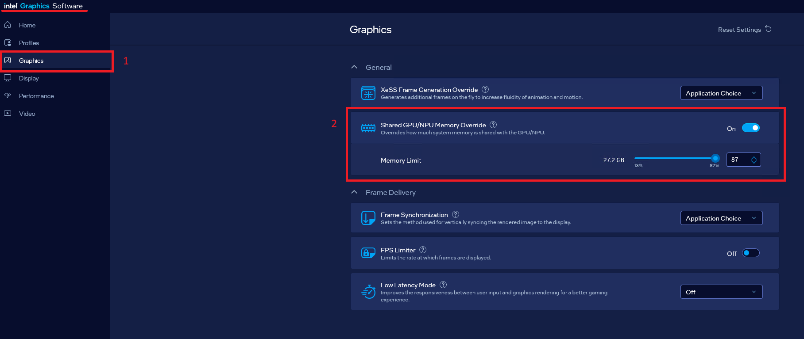This screenshot has height=339, width=804.
Task: Open help for XeSS Frame Generation Override
Action: [485, 89]
